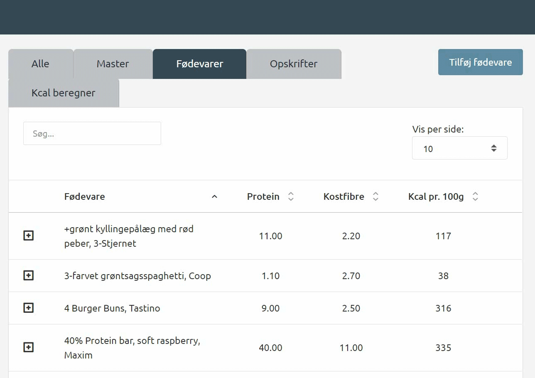
Task: Click the Fødevare column header text
Action: tap(84, 196)
